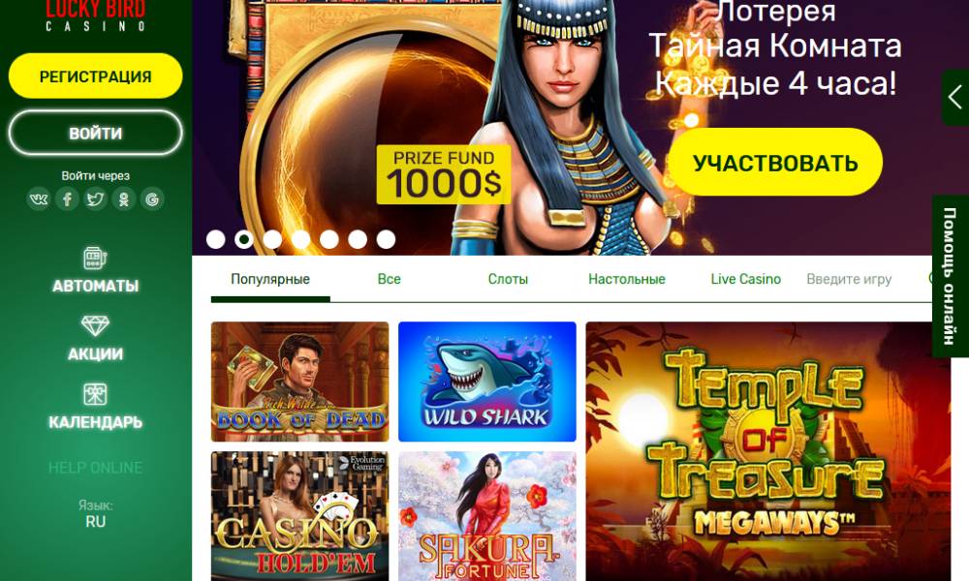Expand the Помощь онлайн side tab
This screenshot has height=581, width=969.
950,276
